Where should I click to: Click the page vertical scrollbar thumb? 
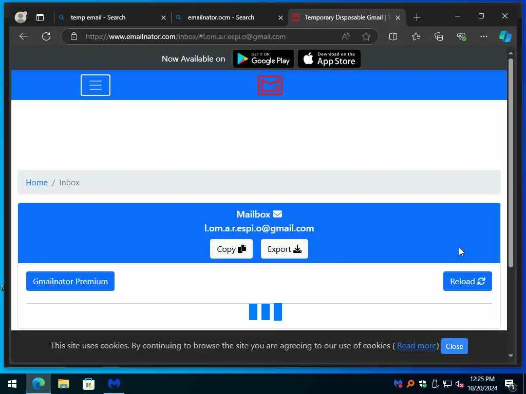511,163
